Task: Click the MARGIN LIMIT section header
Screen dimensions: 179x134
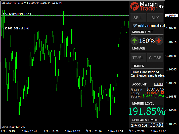Action: [x=143, y=32]
